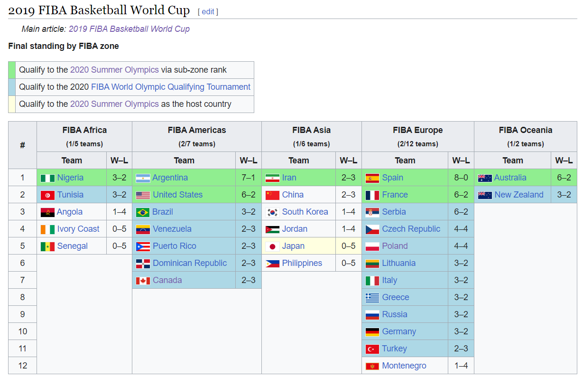583x378 pixels.
Task: Click the Czech Republic flag icon
Action: pyautogui.click(x=372, y=229)
